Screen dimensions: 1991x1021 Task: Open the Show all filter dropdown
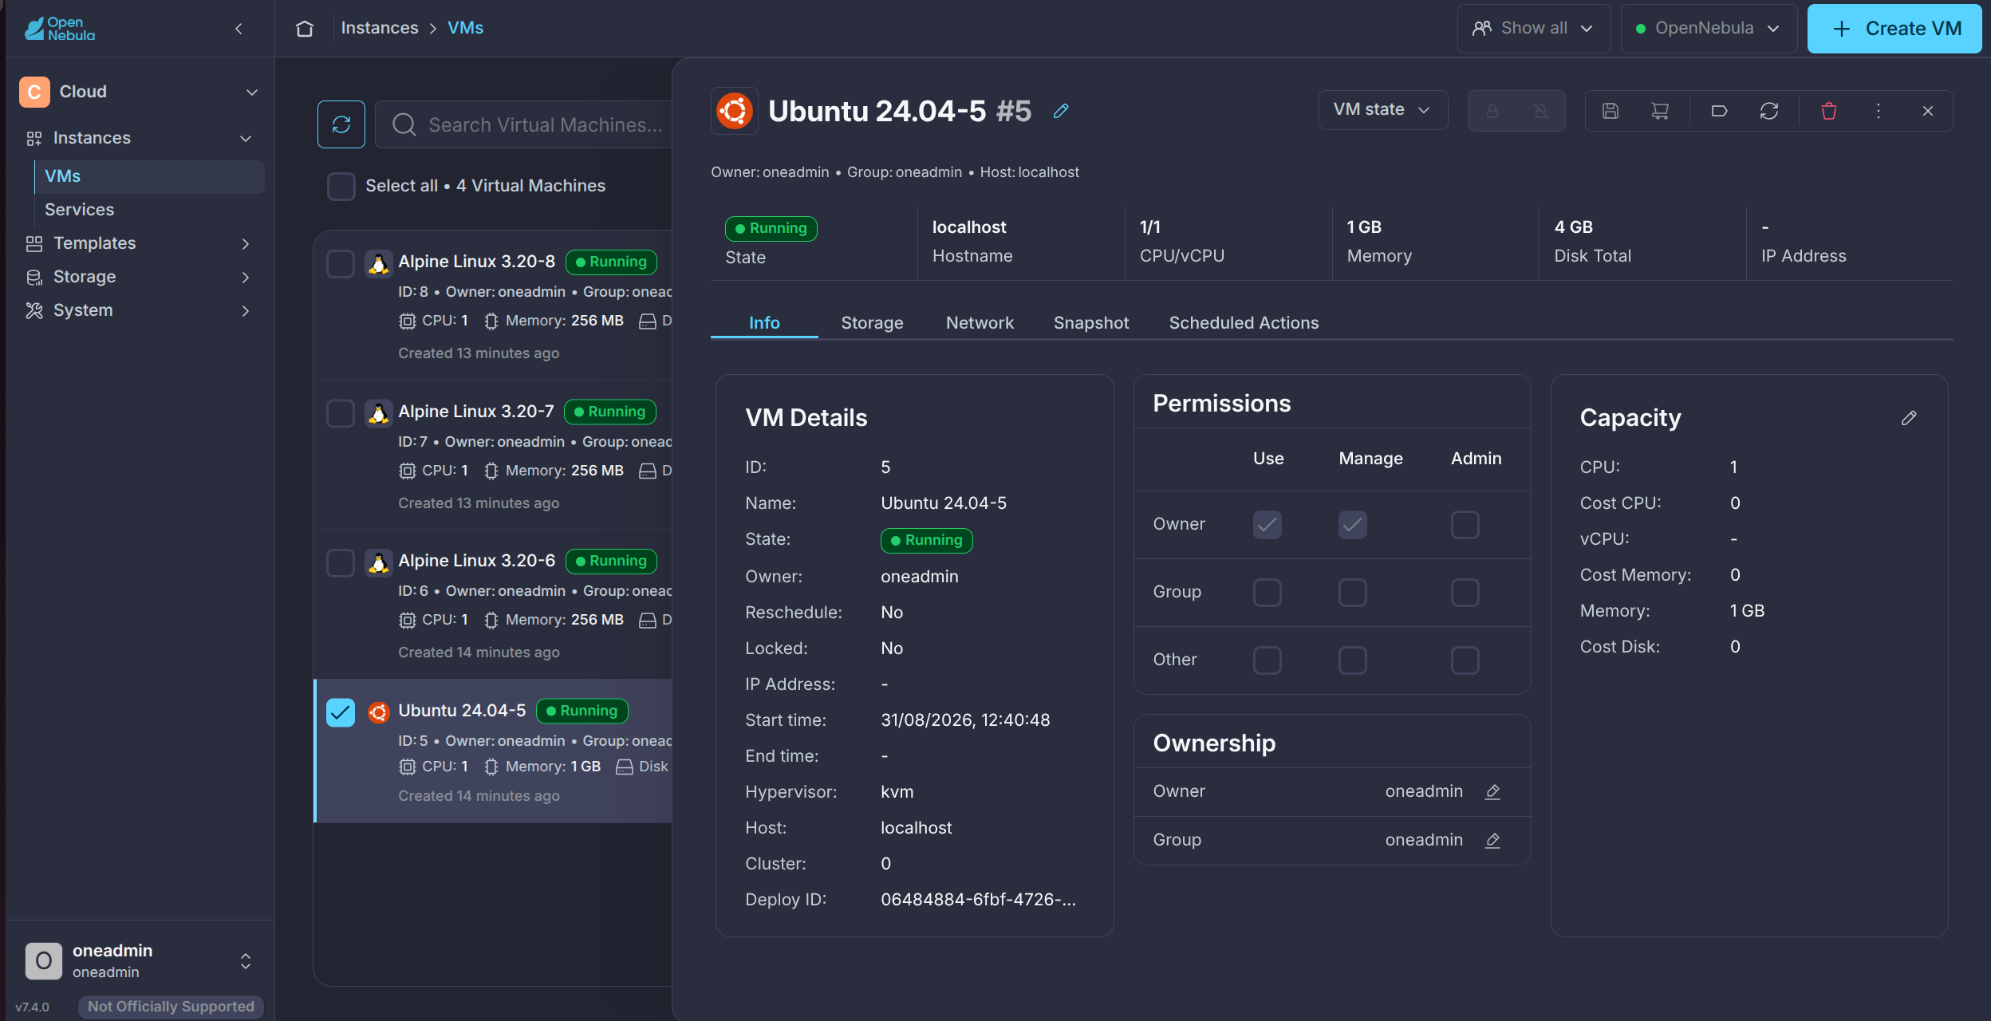point(1533,29)
